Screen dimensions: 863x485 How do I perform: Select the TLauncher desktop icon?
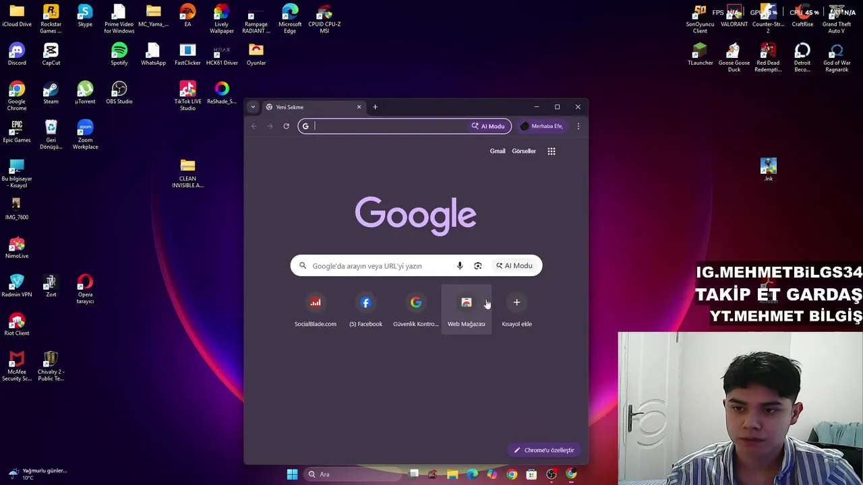pos(700,55)
